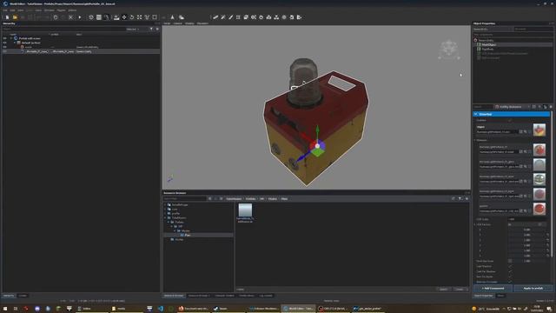Select the Rotate gizmo tool
The width and height of the screenshot is (556, 313).
point(132,17)
